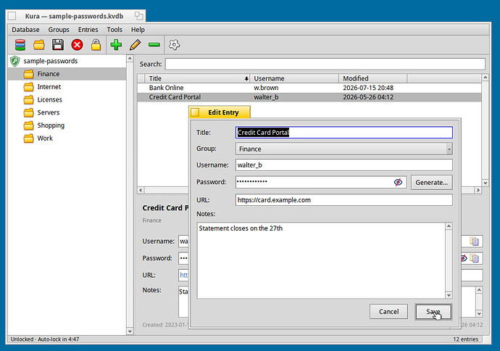Cancel the Edit Entry dialog
500x351 pixels.
[388, 311]
